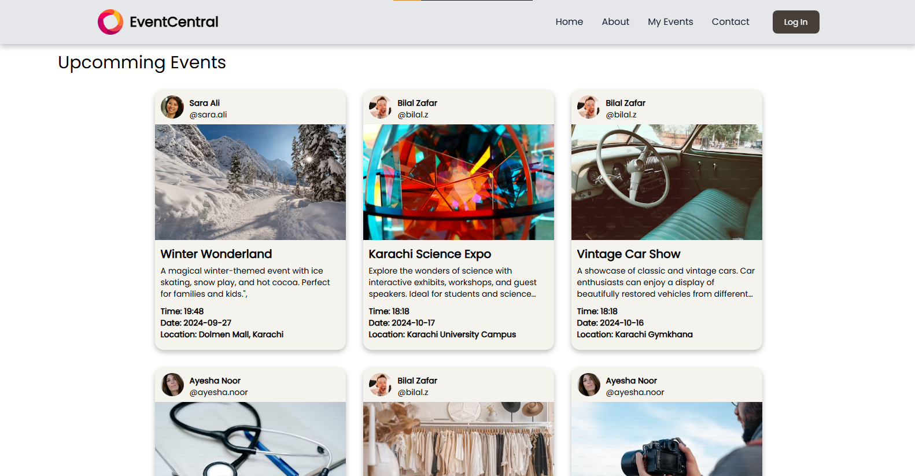Open the clothing rack event image
This screenshot has width=915, height=476.
(x=459, y=439)
